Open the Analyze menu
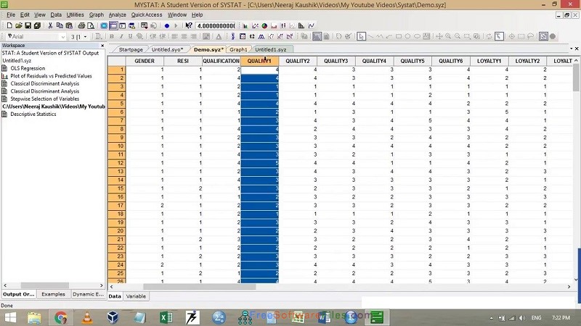The width and height of the screenshot is (581, 326). click(118, 14)
